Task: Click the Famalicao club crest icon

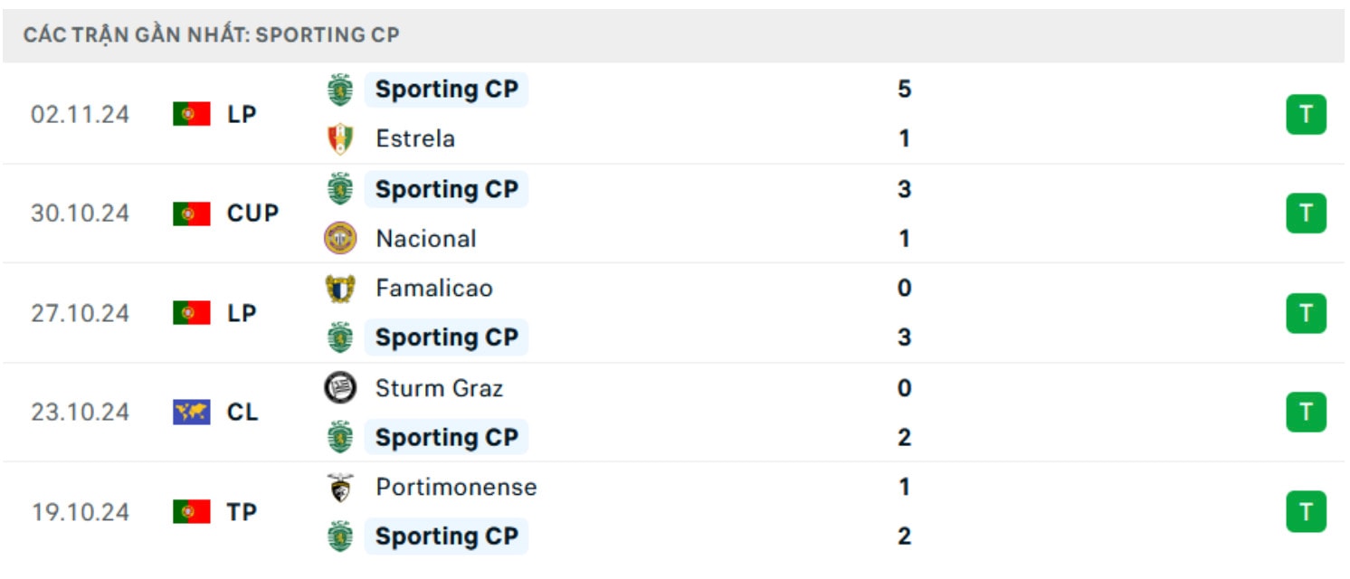Action: 340,289
